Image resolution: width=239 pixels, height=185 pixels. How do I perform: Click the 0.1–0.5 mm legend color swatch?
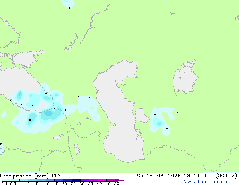coord(6,180)
